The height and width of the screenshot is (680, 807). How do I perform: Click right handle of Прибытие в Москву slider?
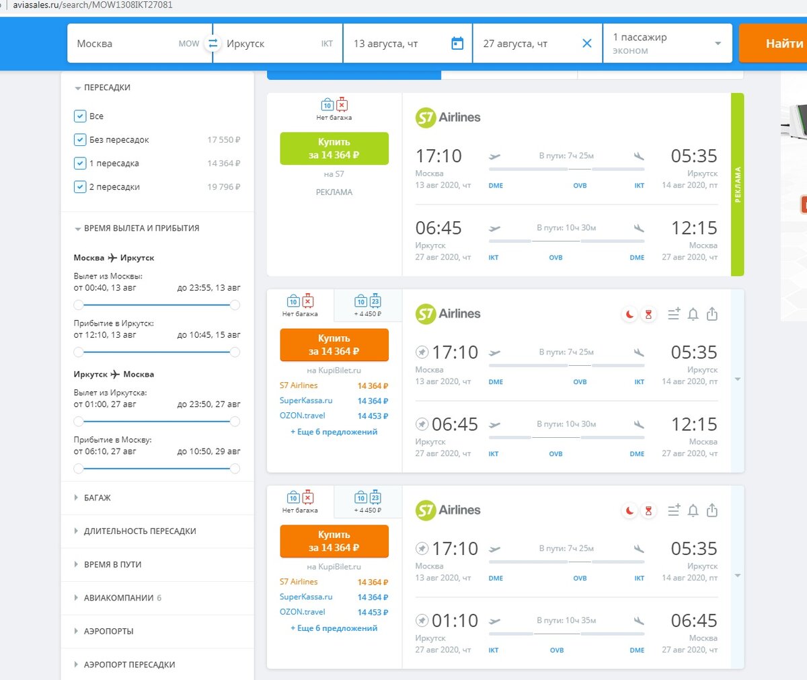tap(235, 469)
